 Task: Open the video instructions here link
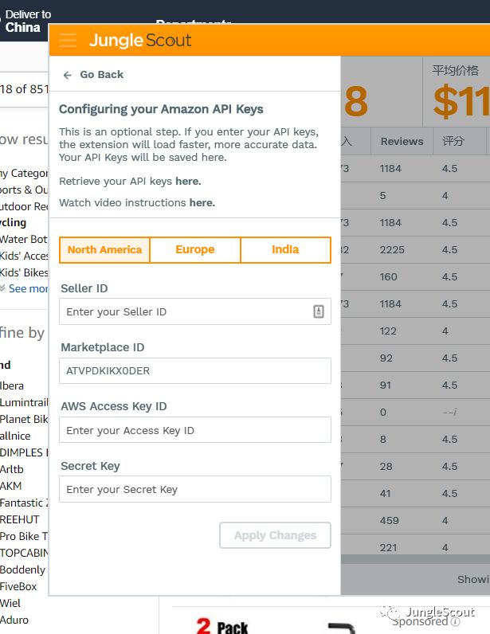click(x=202, y=203)
